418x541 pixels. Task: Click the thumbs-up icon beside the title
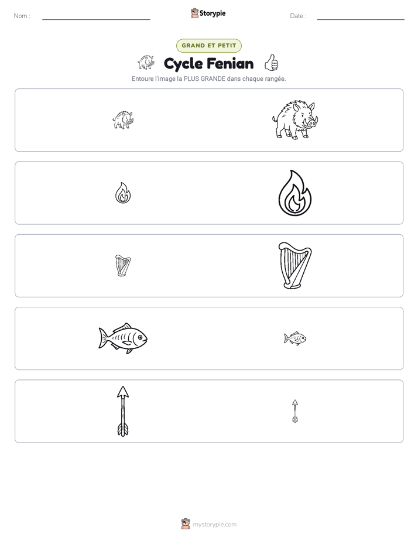click(x=272, y=63)
